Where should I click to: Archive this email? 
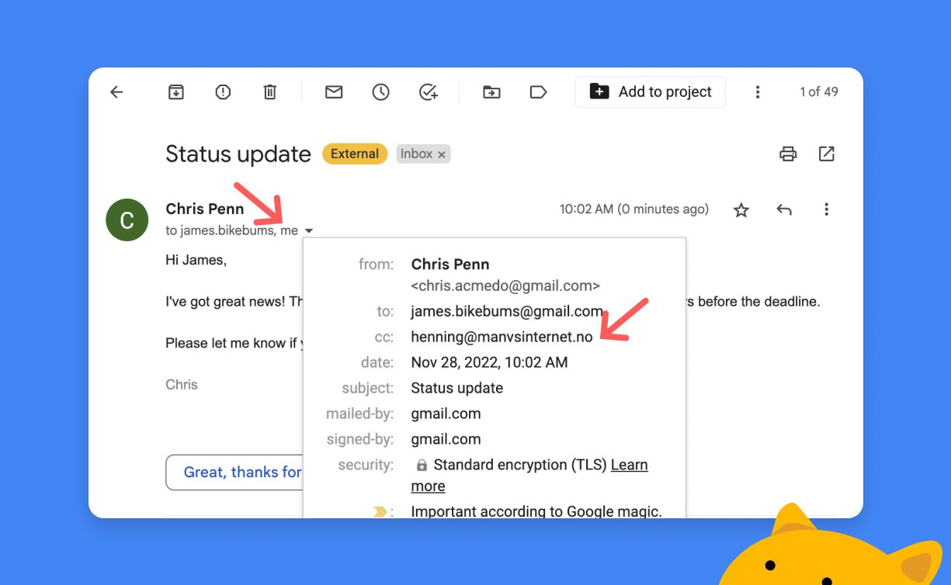(x=176, y=92)
